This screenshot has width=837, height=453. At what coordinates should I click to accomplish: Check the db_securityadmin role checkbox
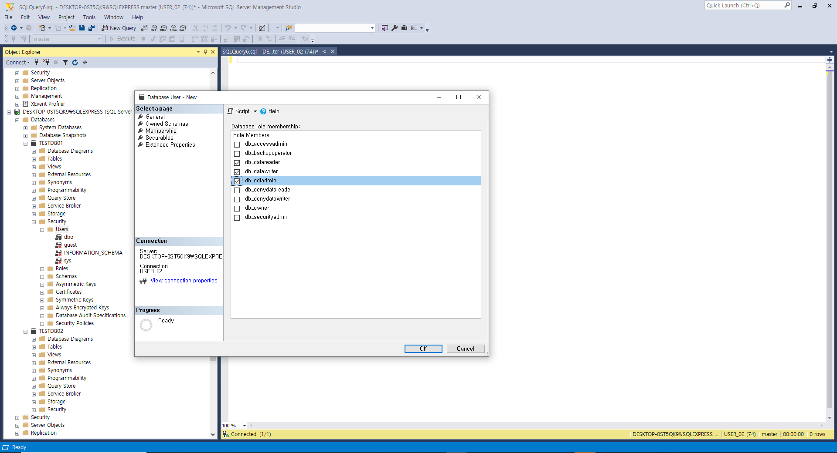pyautogui.click(x=237, y=218)
